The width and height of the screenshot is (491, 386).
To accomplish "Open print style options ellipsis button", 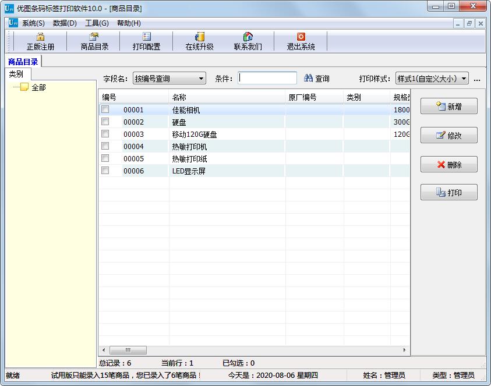I will point(477,79).
